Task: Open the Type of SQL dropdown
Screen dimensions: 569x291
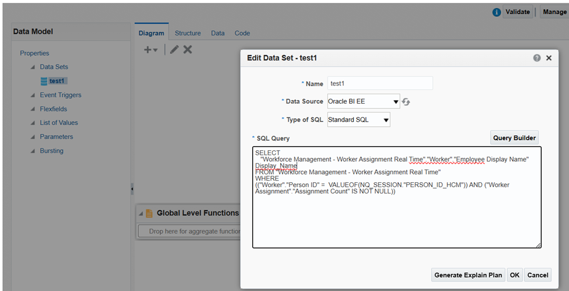Action: pyautogui.click(x=358, y=119)
